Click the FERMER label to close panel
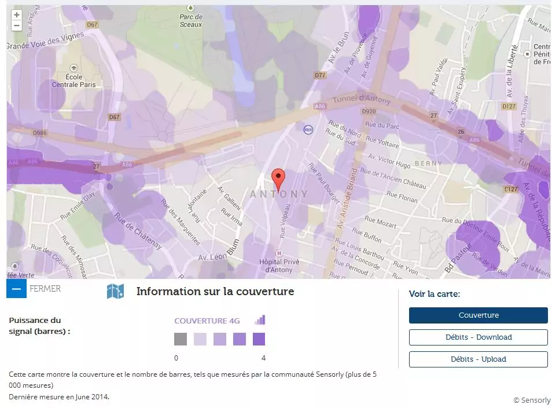 click(x=45, y=288)
